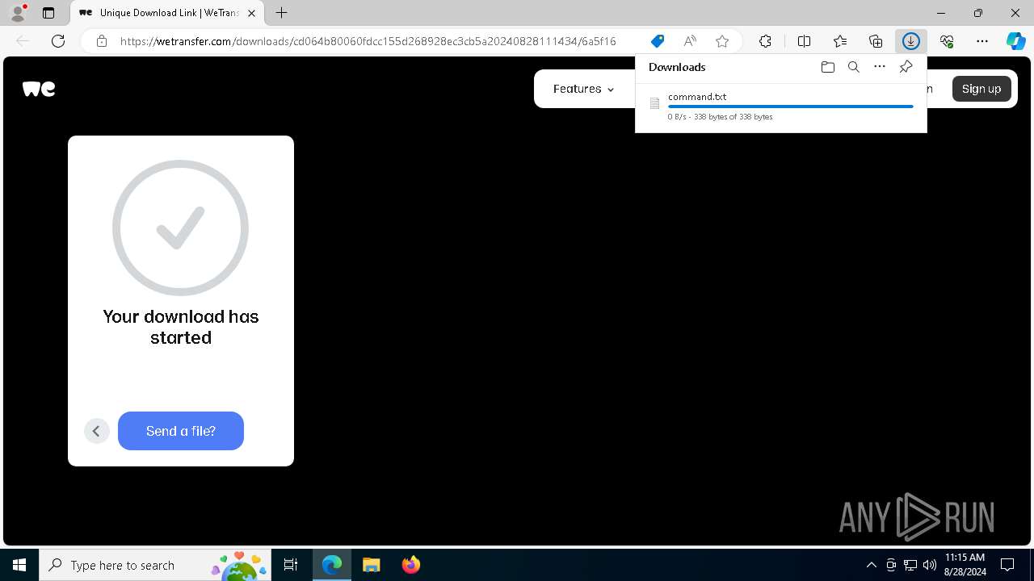Open the downloads folder
This screenshot has height=581, width=1034.
827,67
